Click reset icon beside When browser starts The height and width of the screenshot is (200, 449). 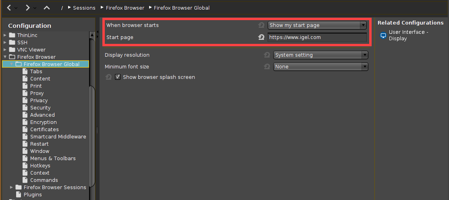(x=261, y=25)
